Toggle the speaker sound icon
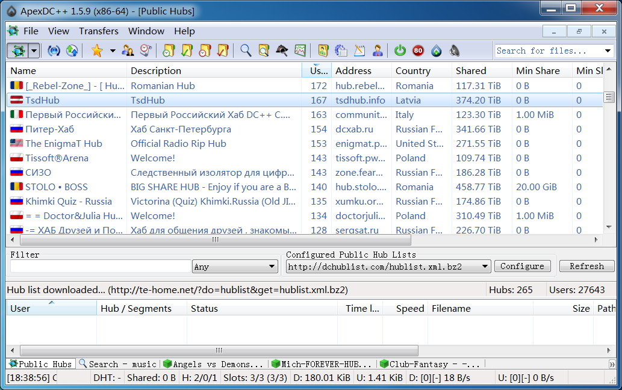The image size is (622, 390). point(455,51)
